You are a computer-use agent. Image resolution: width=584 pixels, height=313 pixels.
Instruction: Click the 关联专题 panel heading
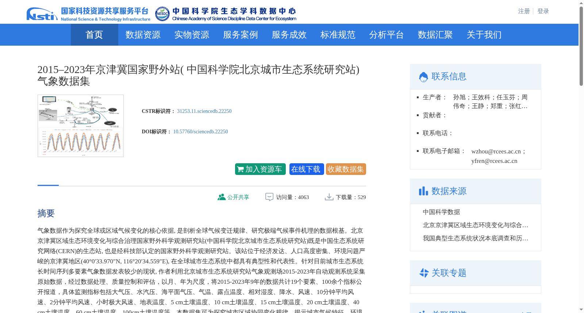pos(449,273)
